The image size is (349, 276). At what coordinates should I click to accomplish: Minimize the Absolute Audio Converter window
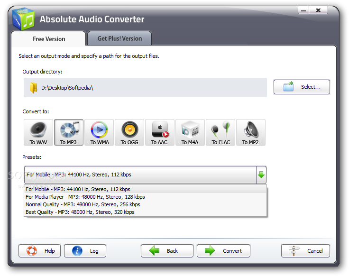[x=303, y=10]
